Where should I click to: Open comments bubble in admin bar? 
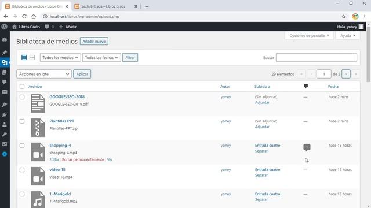tap(47, 27)
